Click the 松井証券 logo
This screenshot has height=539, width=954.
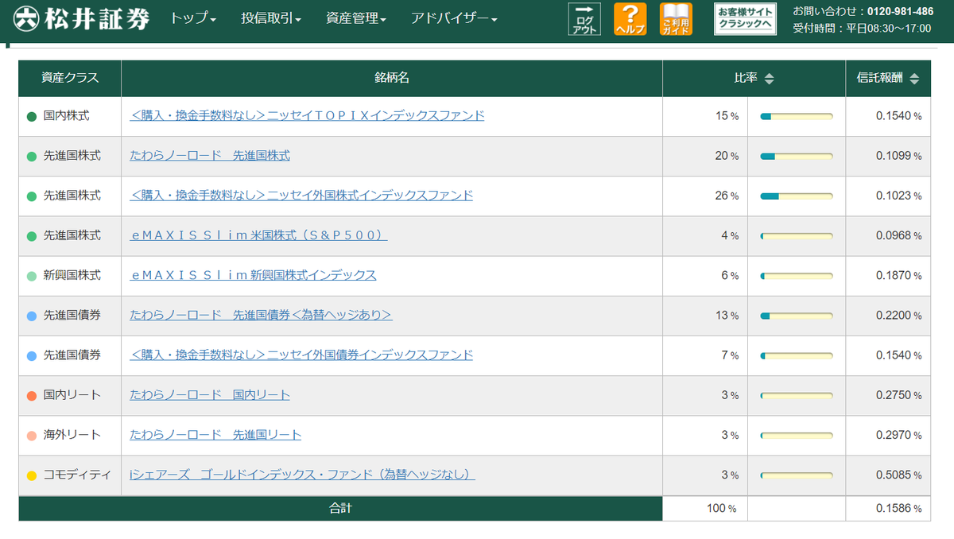(83, 18)
